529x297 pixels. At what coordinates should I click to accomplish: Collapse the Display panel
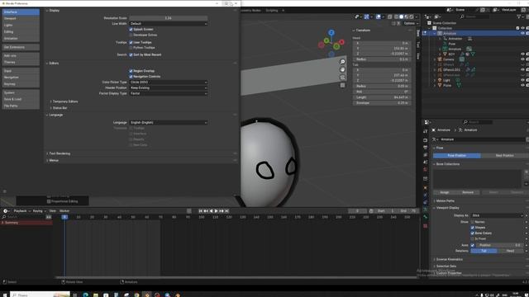pyautogui.click(x=53, y=11)
